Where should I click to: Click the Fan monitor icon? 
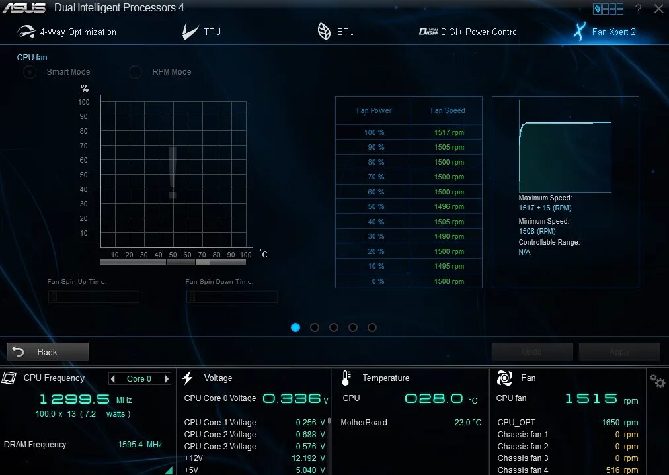point(505,378)
